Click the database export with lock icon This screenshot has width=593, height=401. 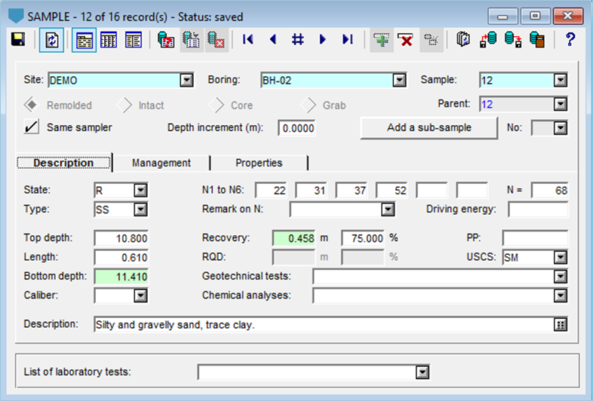[513, 39]
